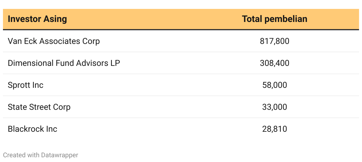Click the orange table header bar

click(x=181, y=19)
